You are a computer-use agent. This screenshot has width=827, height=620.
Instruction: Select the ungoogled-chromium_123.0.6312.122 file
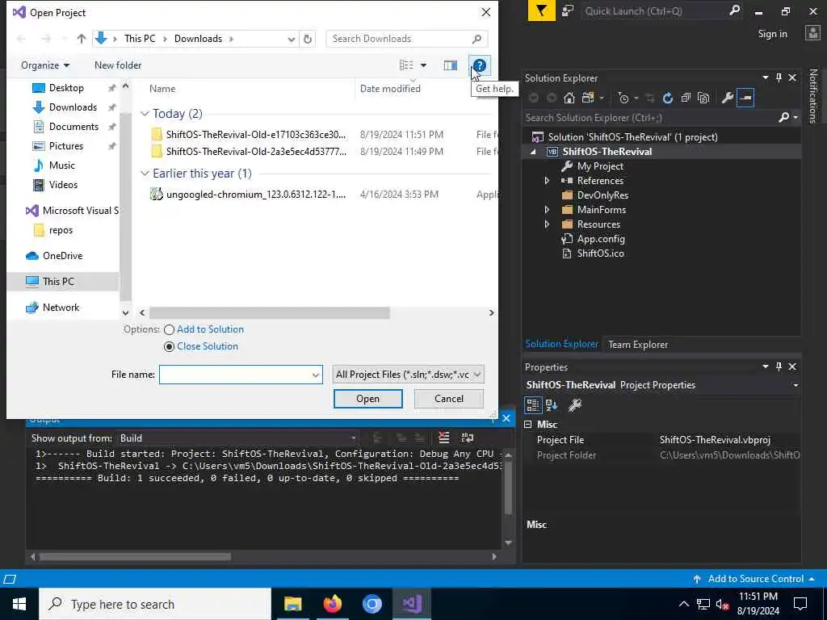[256, 195]
